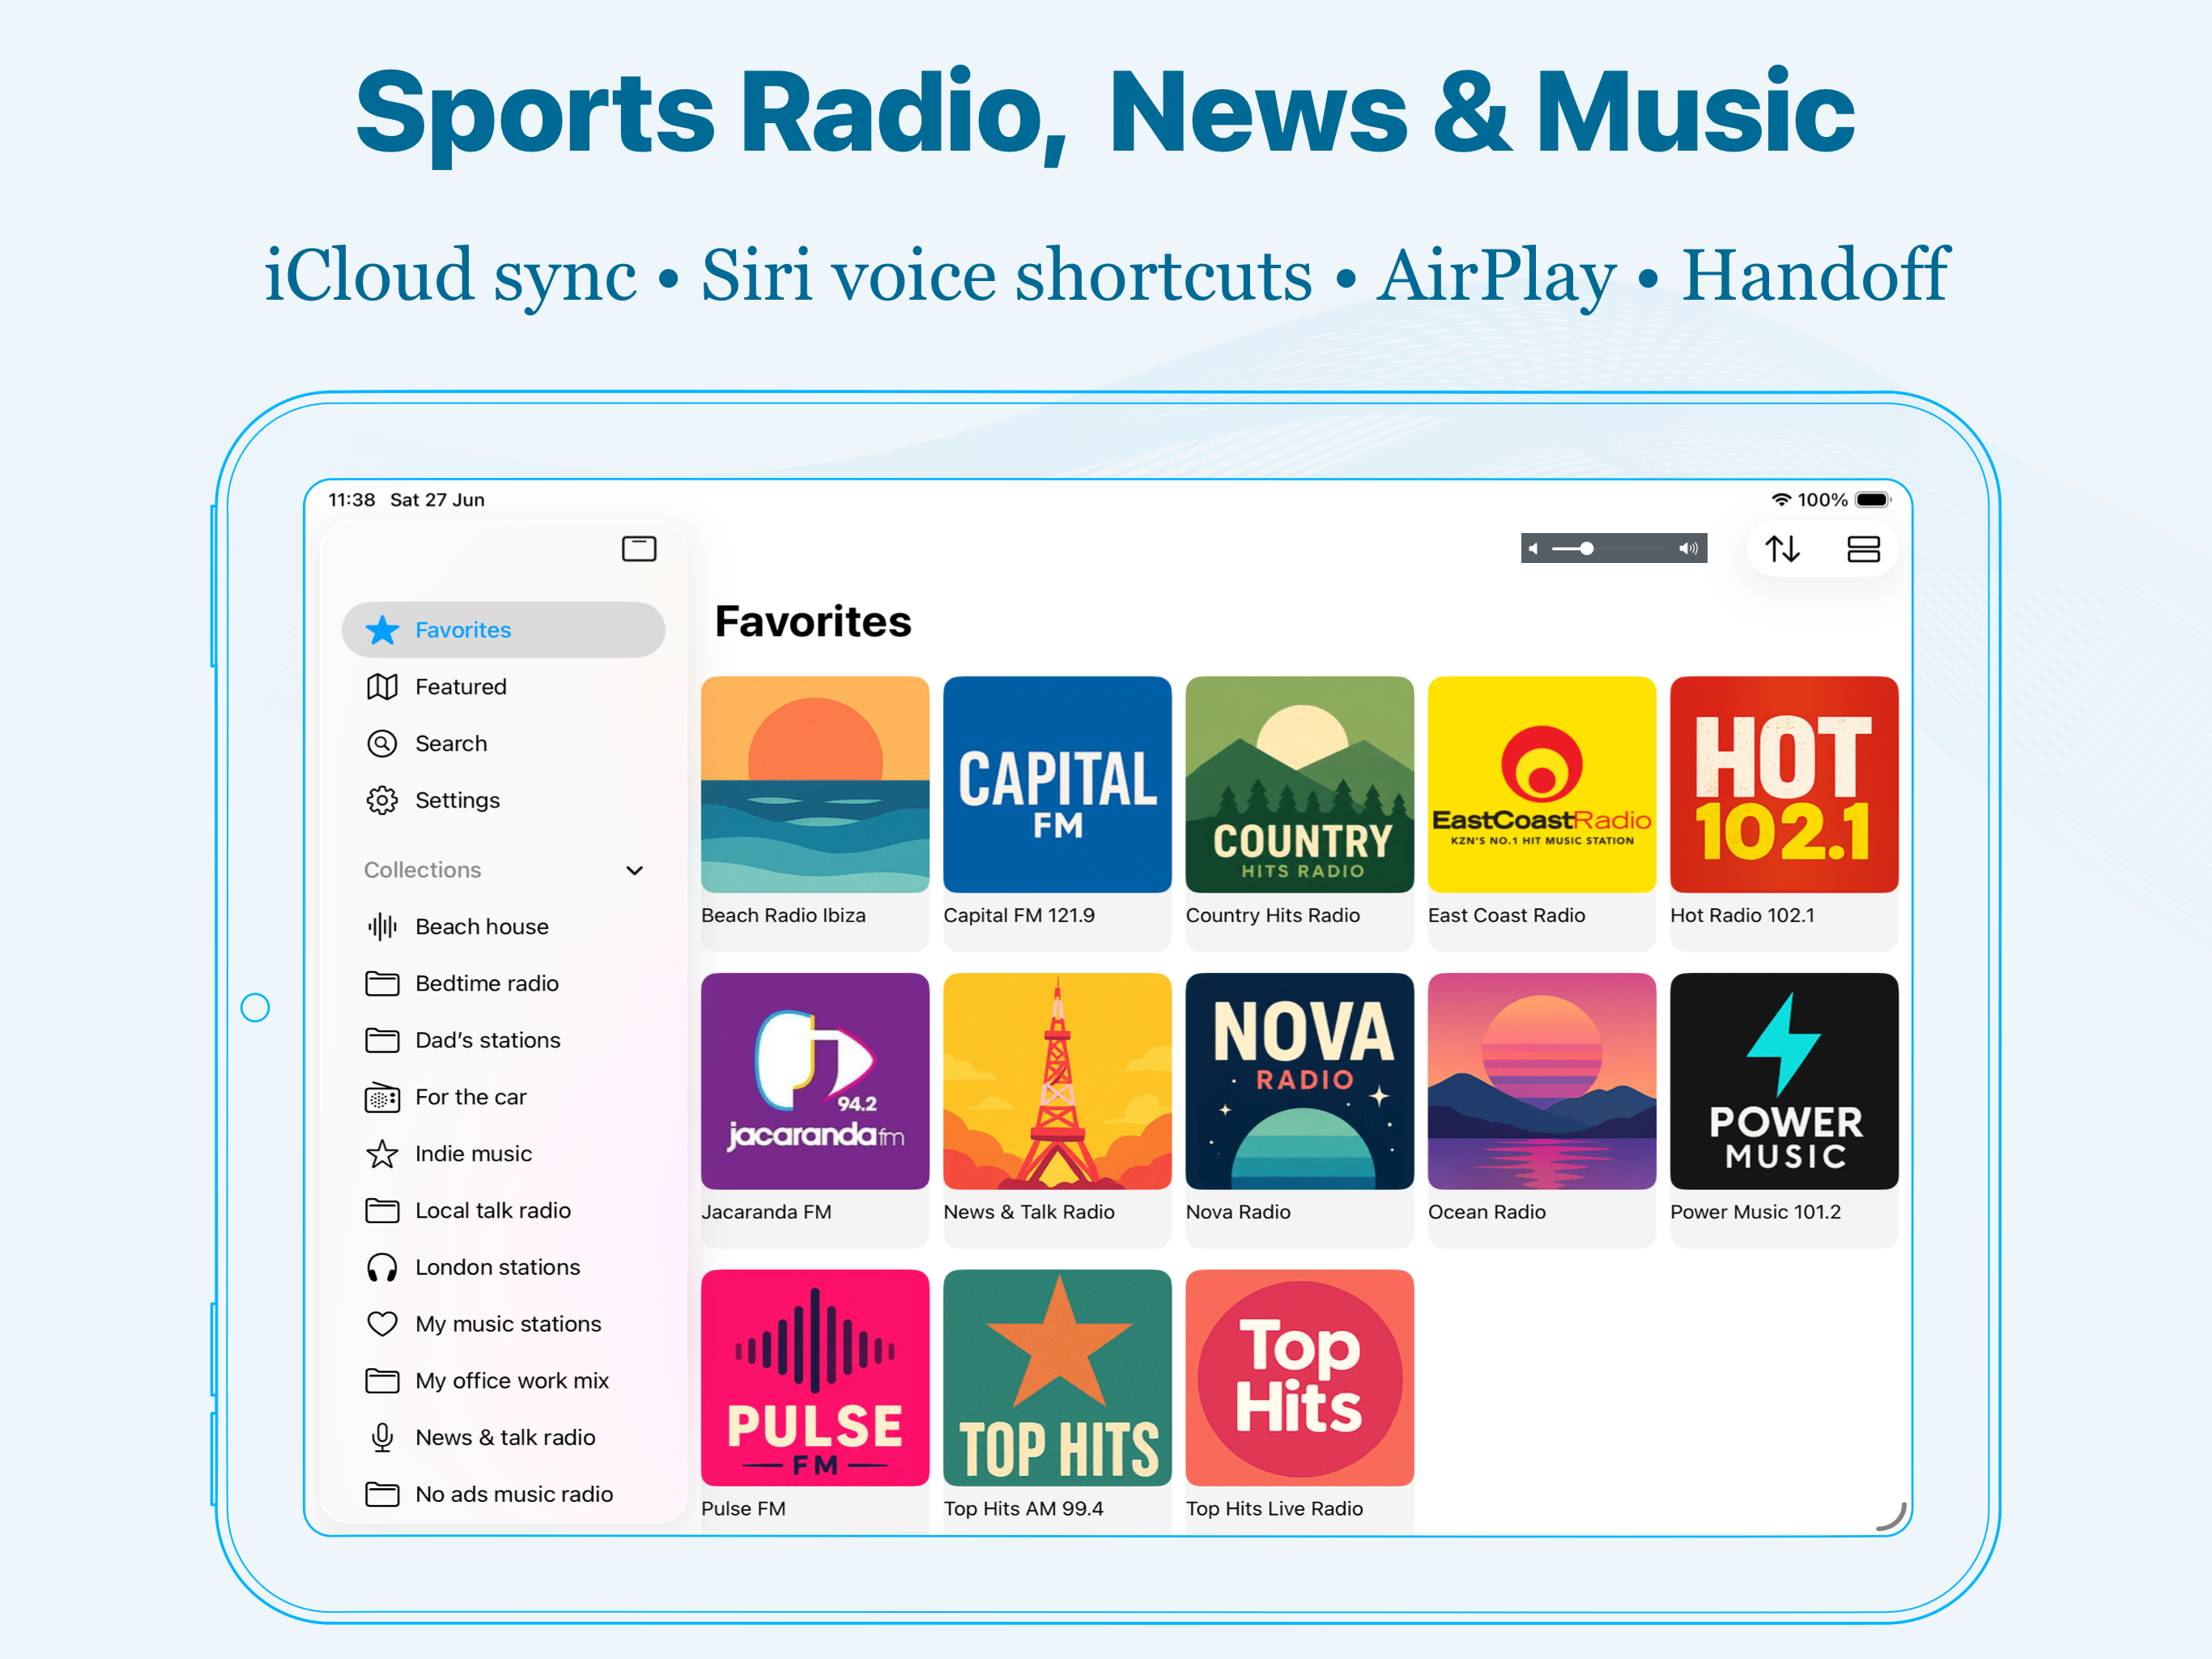The image size is (2212, 1659).
Task: Click the Dad's stations folder icon
Action: [x=382, y=1041]
